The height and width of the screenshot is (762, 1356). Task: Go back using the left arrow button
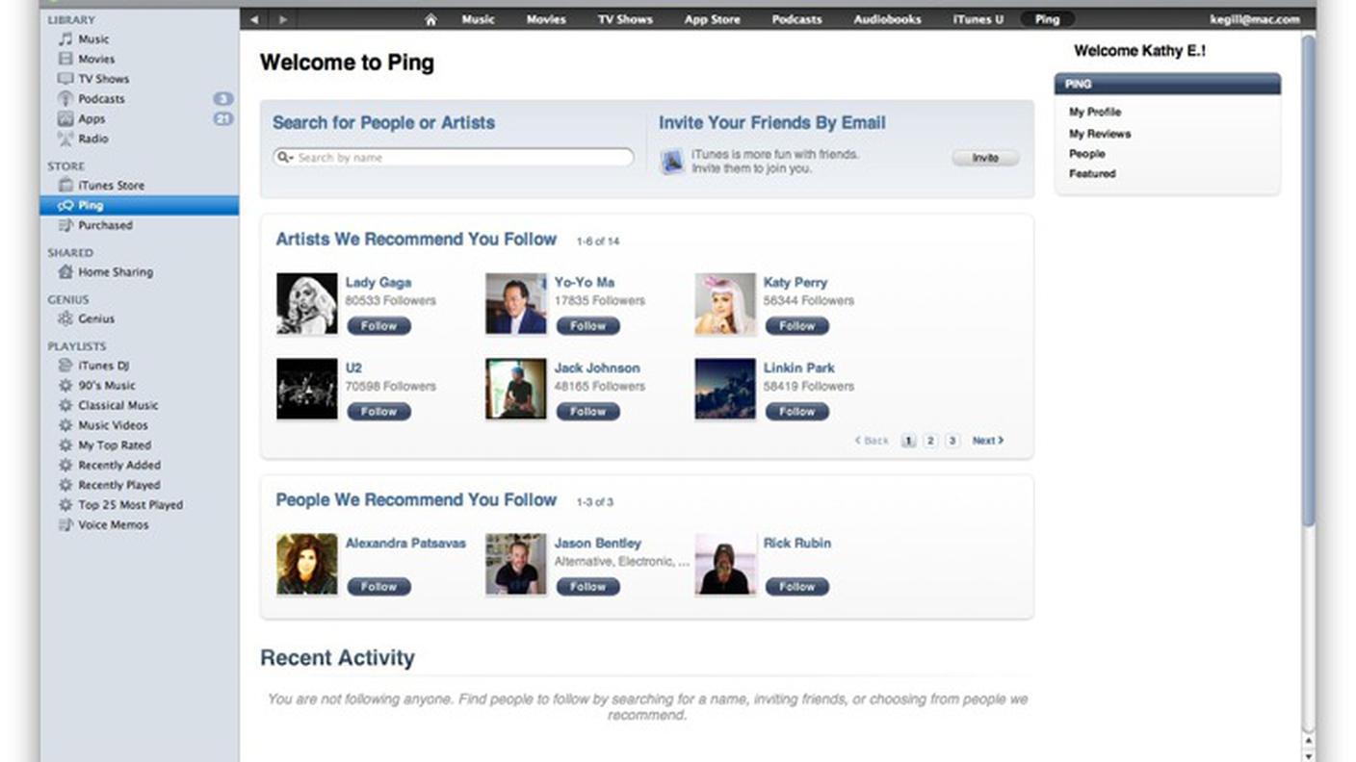(x=254, y=19)
